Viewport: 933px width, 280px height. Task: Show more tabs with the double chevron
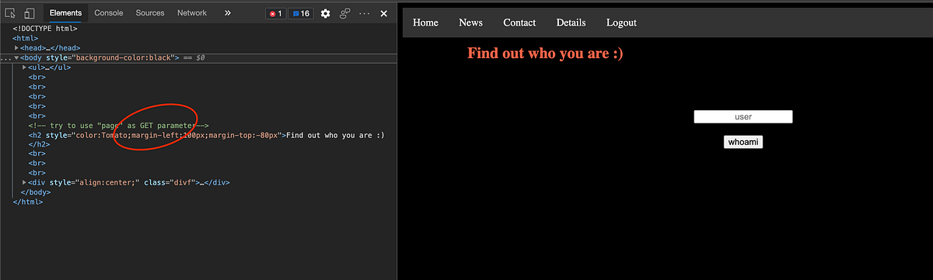coord(227,13)
